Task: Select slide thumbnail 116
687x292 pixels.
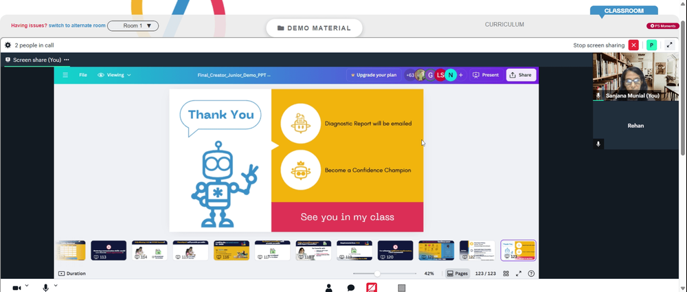Action: [x=232, y=250]
